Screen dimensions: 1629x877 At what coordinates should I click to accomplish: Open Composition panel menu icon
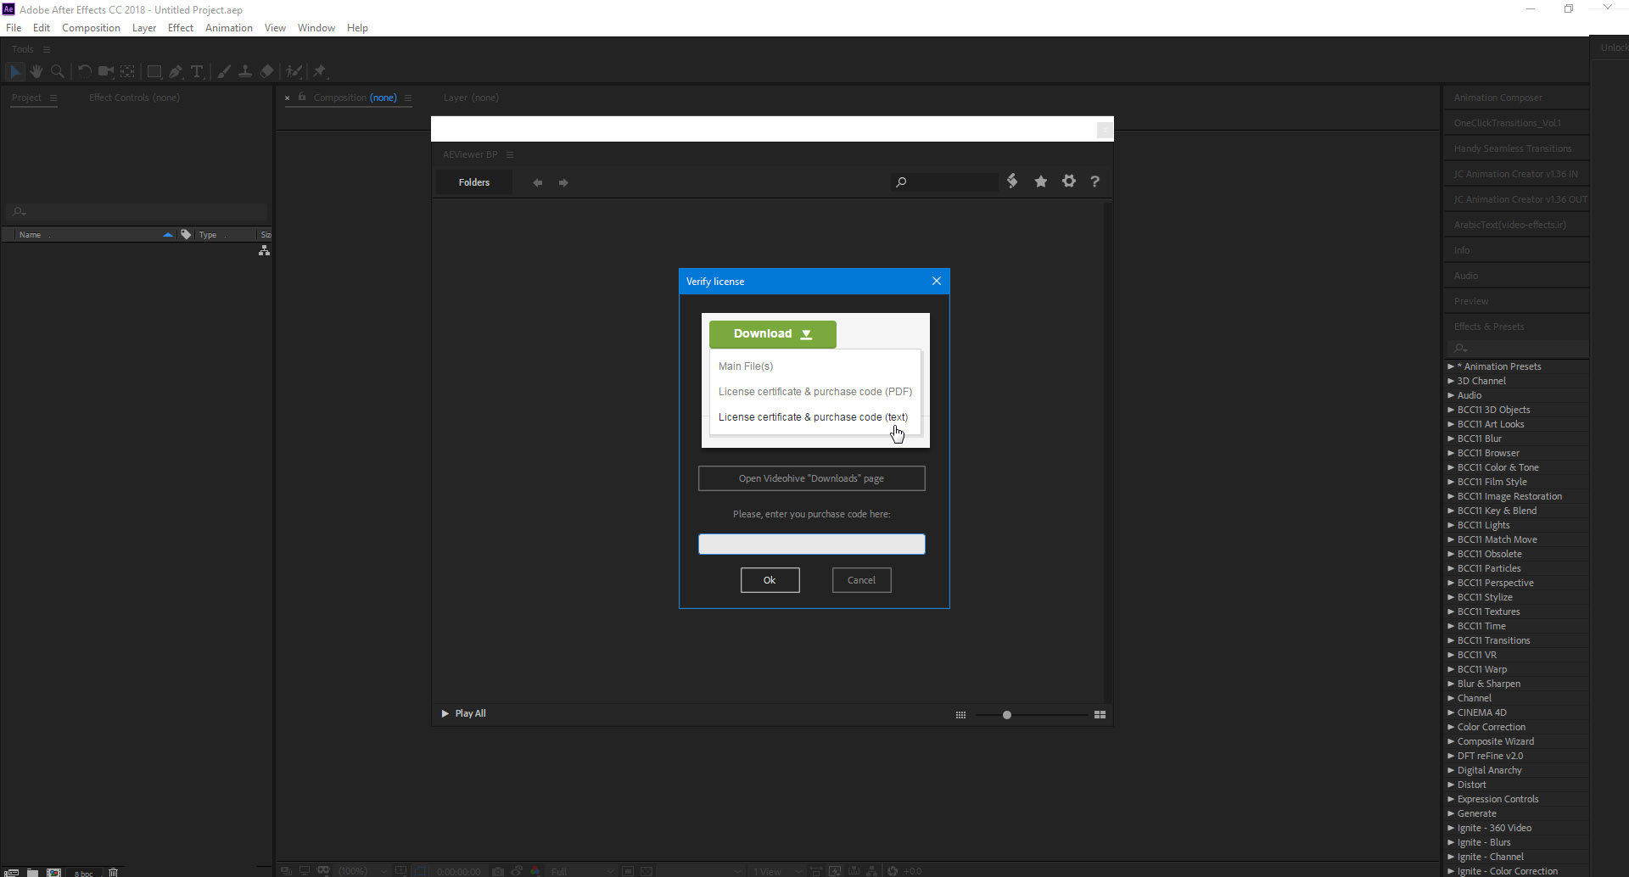pyautogui.click(x=408, y=98)
